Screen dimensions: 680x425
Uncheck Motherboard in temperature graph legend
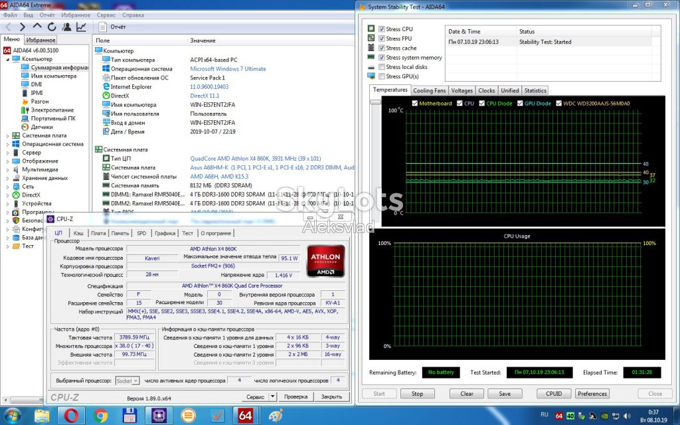point(415,103)
